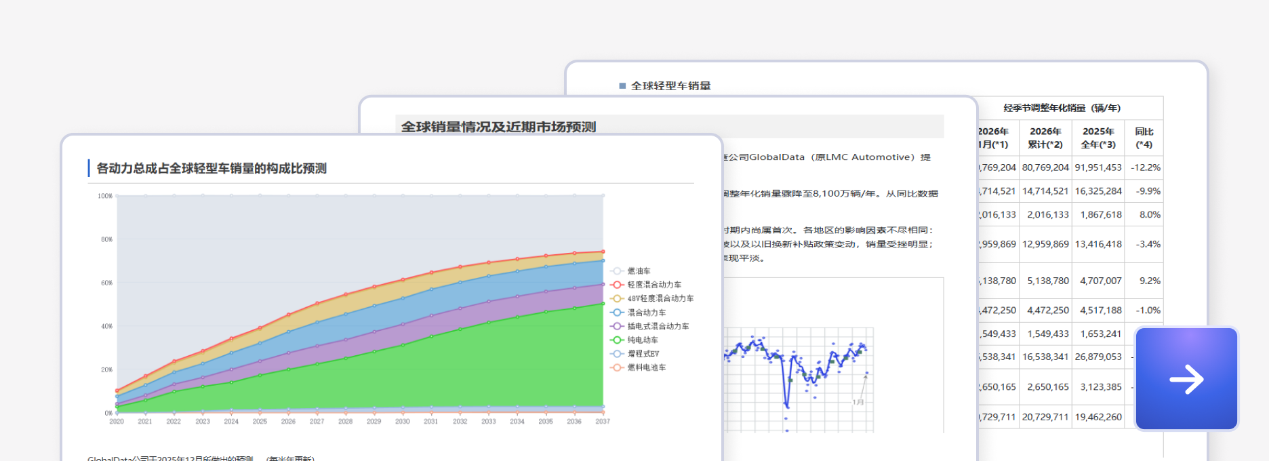
Task: Toggle the 混合动力车 legend marker
Action: point(617,313)
